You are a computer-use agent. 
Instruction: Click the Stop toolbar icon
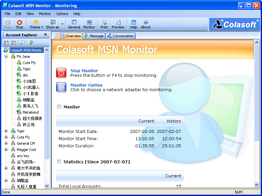[19, 24]
